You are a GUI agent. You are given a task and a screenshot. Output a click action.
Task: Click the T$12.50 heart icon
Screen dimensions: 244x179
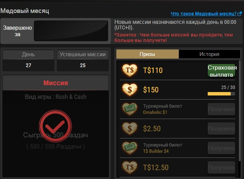(x=130, y=168)
